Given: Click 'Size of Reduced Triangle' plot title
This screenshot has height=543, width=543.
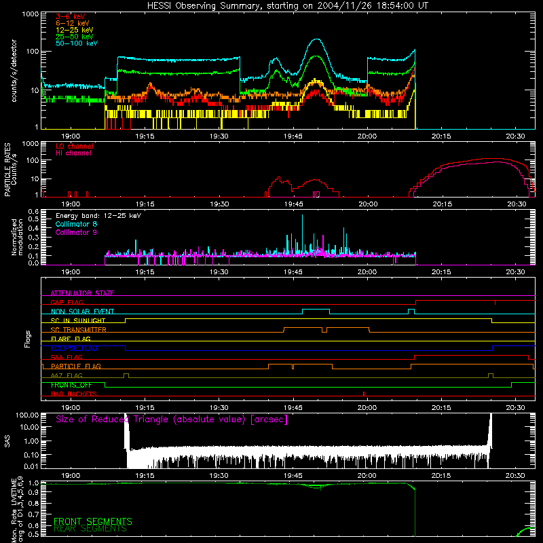Looking at the screenshot, I should pos(172,419).
